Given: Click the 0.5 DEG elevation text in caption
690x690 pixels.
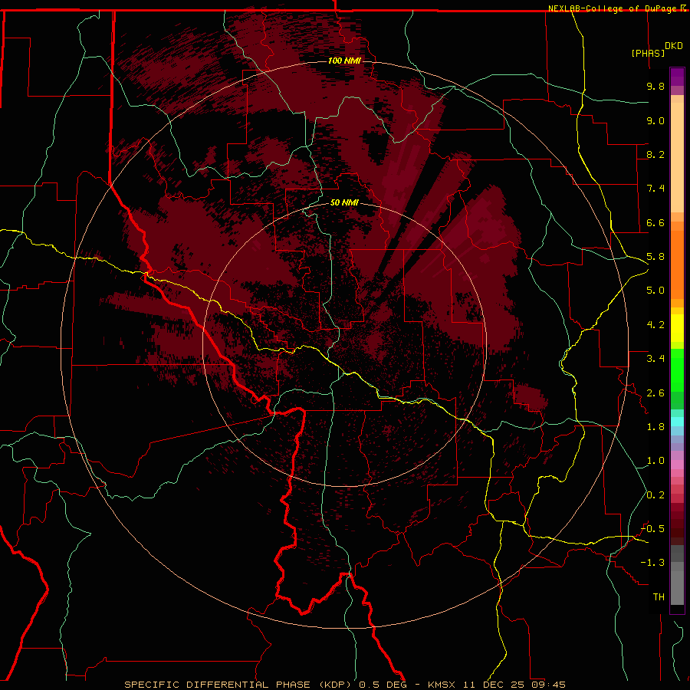Looking at the screenshot, I should click(x=383, y=685).
